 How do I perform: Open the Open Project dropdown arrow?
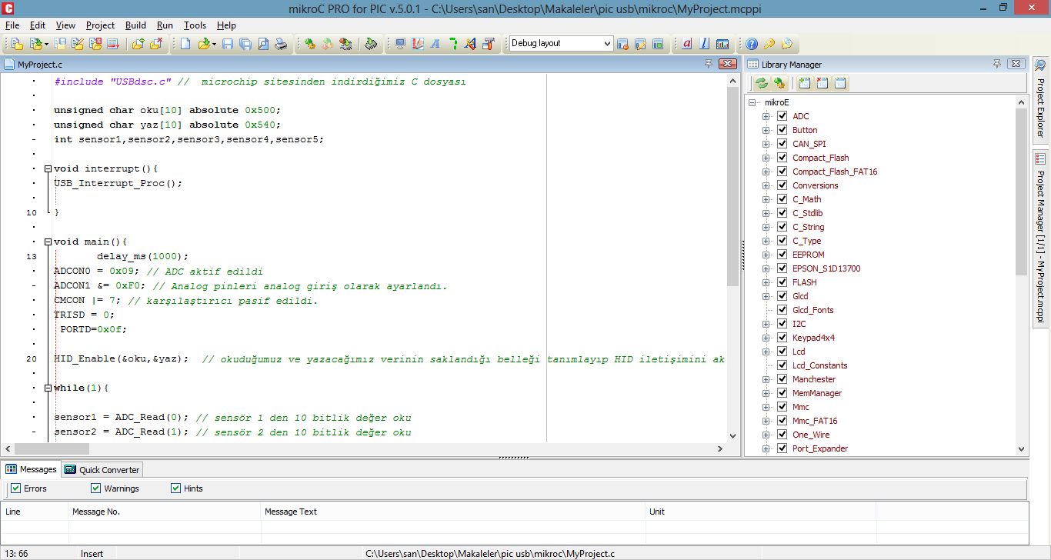[46, 44]
